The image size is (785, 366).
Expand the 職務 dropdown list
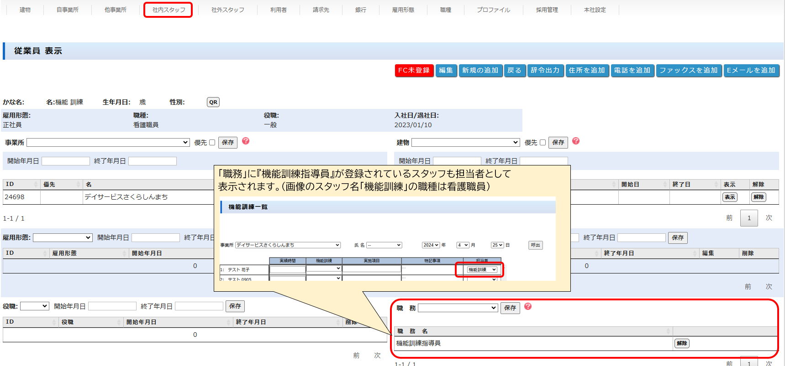tap(458, 308)
